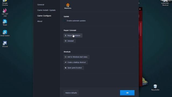Add MapleStory to Windows start menu
Viewport: 172px width, 97px height.
pos(76,57)
